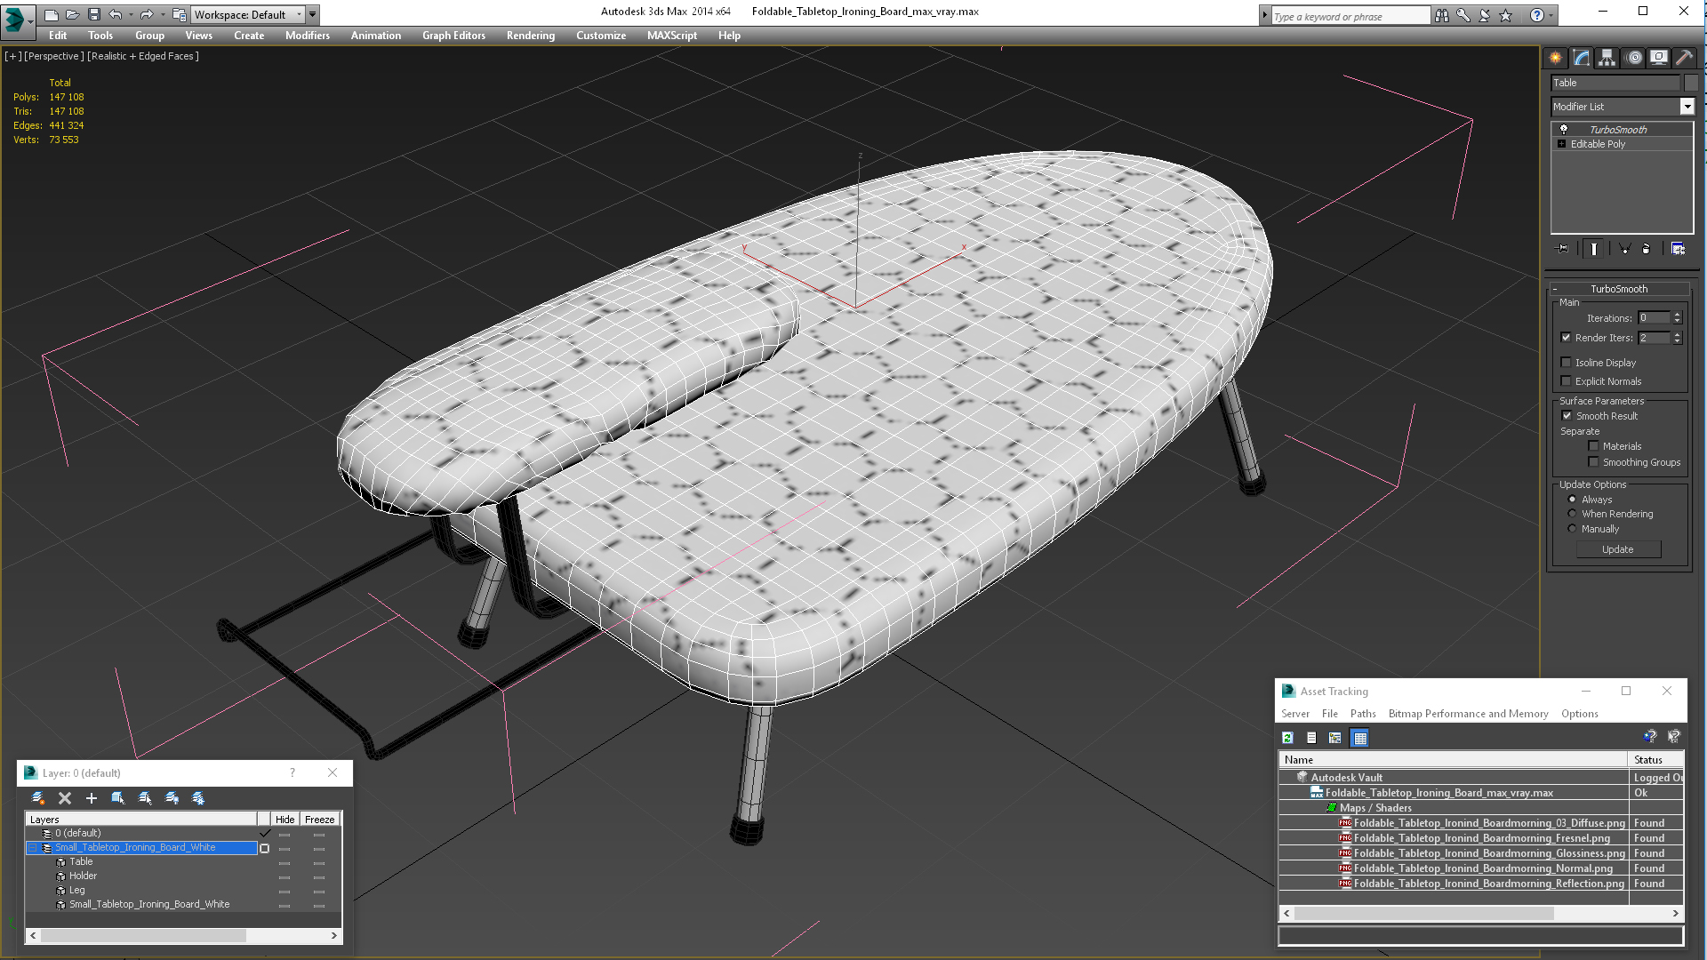Click the TurboSmooth Update button

1617,549
